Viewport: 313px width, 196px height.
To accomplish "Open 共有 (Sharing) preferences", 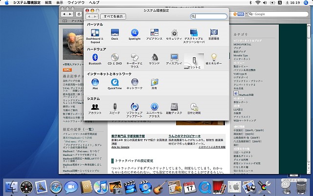I will pos(155,82).
